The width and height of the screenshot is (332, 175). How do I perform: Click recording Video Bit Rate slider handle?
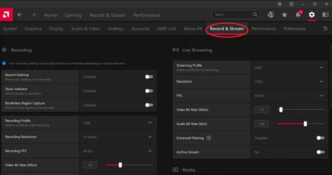point(120,165)
